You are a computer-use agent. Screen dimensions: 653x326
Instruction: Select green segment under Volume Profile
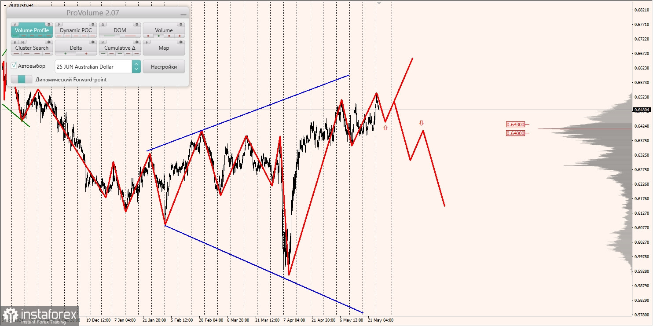point(15,36)
